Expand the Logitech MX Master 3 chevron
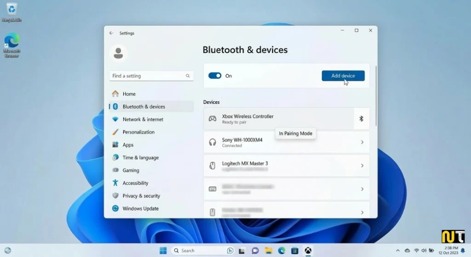This screenshot has height=257, width=471. (362, 166)
